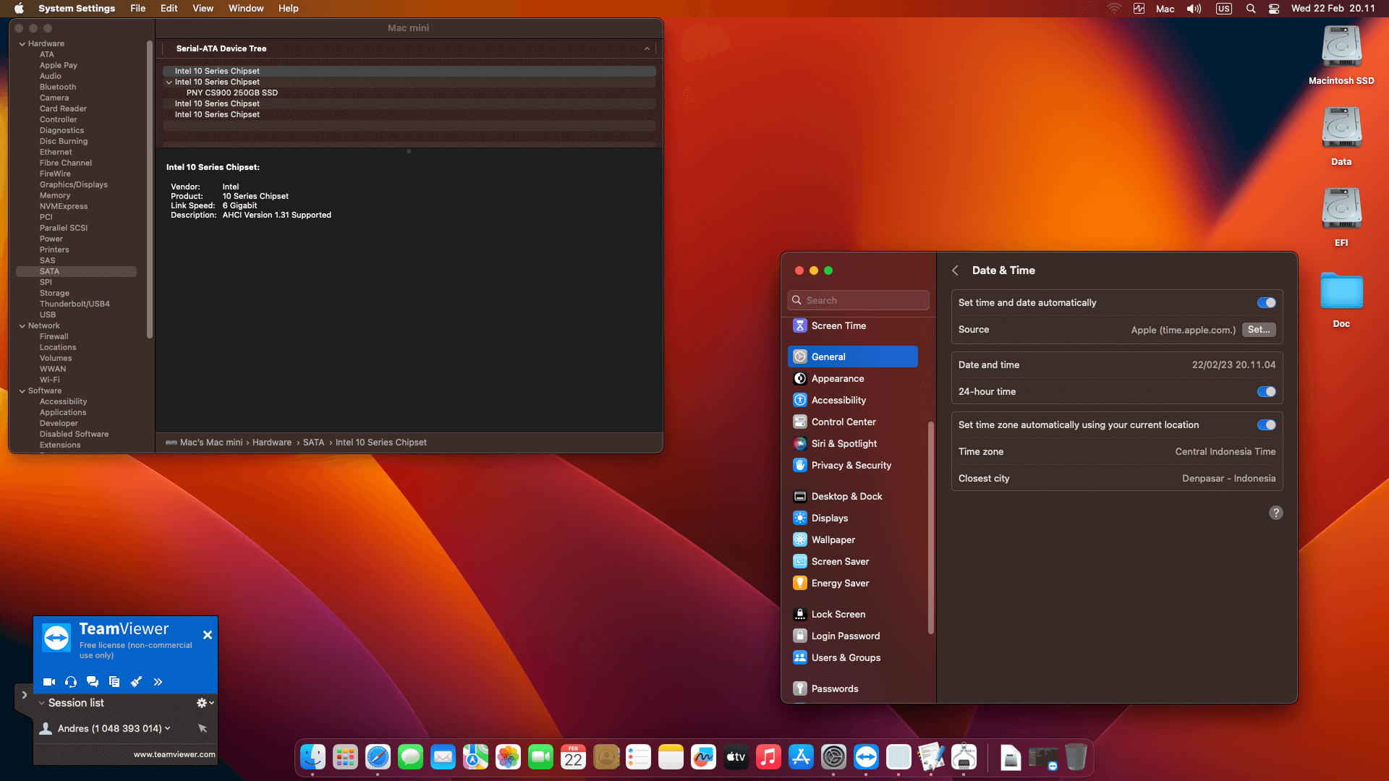Open the Edit menu
This screenshot has height=781, width=1389.
pos(169,9)
